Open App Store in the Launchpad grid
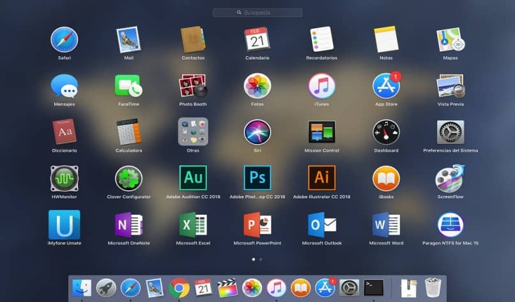515x302 pixels. coord(386,86)
